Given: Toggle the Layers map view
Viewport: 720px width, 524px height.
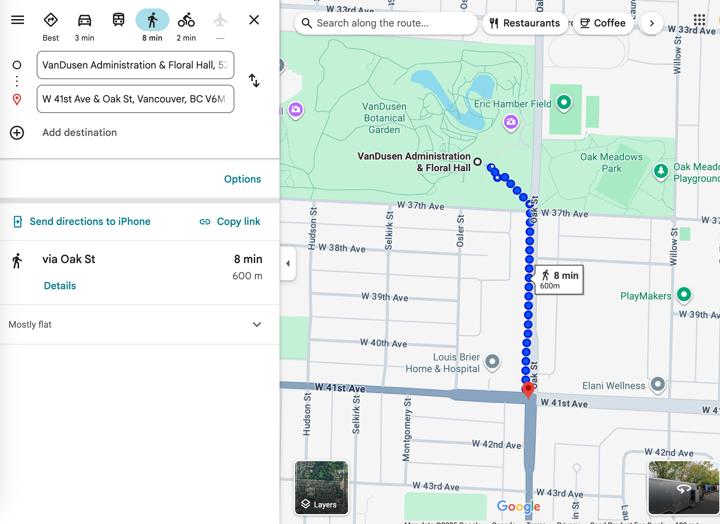Looking at the screenshot, I should [322, 488].
